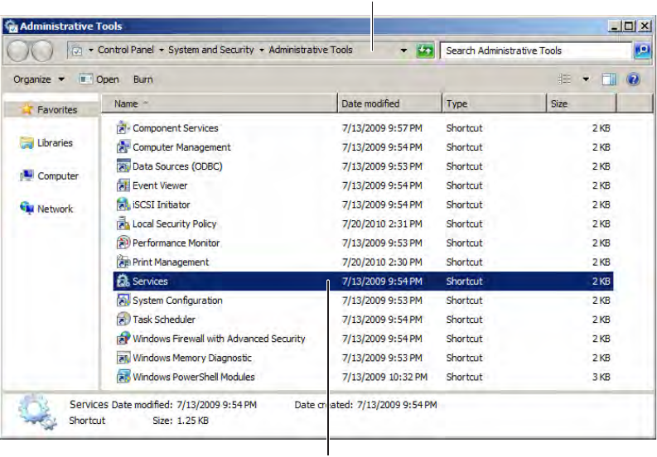Click the Computer Management shortcut icon
This screenshot has width=657, height=457.
123,147
